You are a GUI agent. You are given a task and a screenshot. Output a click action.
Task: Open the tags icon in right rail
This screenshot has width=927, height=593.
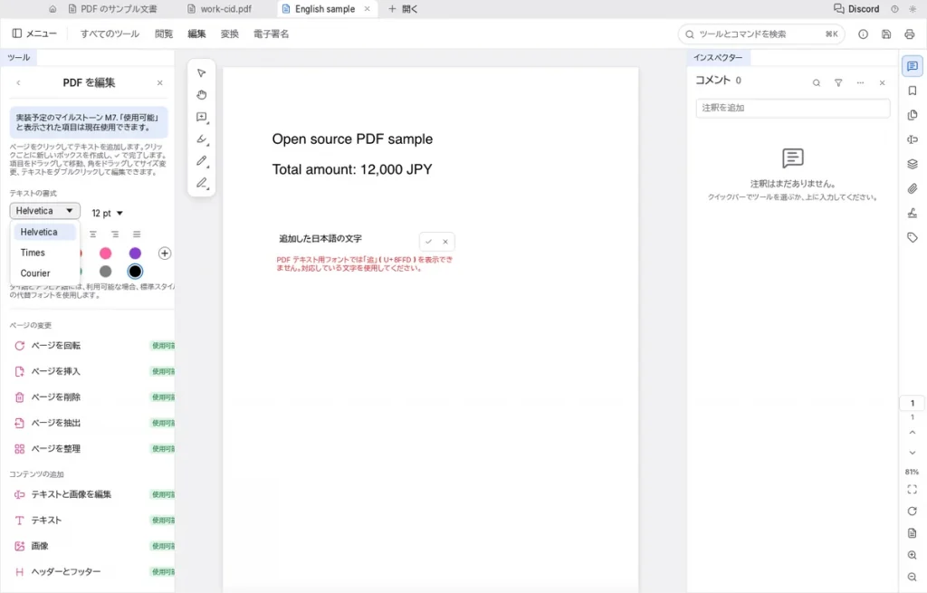pyautogui.click(x=913, y=238)
